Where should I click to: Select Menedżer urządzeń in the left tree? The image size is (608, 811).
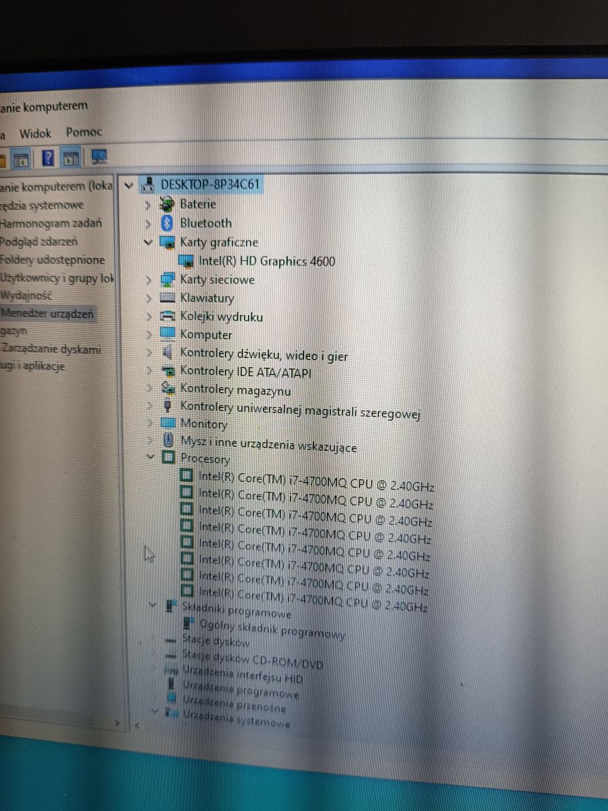pyautogui.click(x=47, y=314)
